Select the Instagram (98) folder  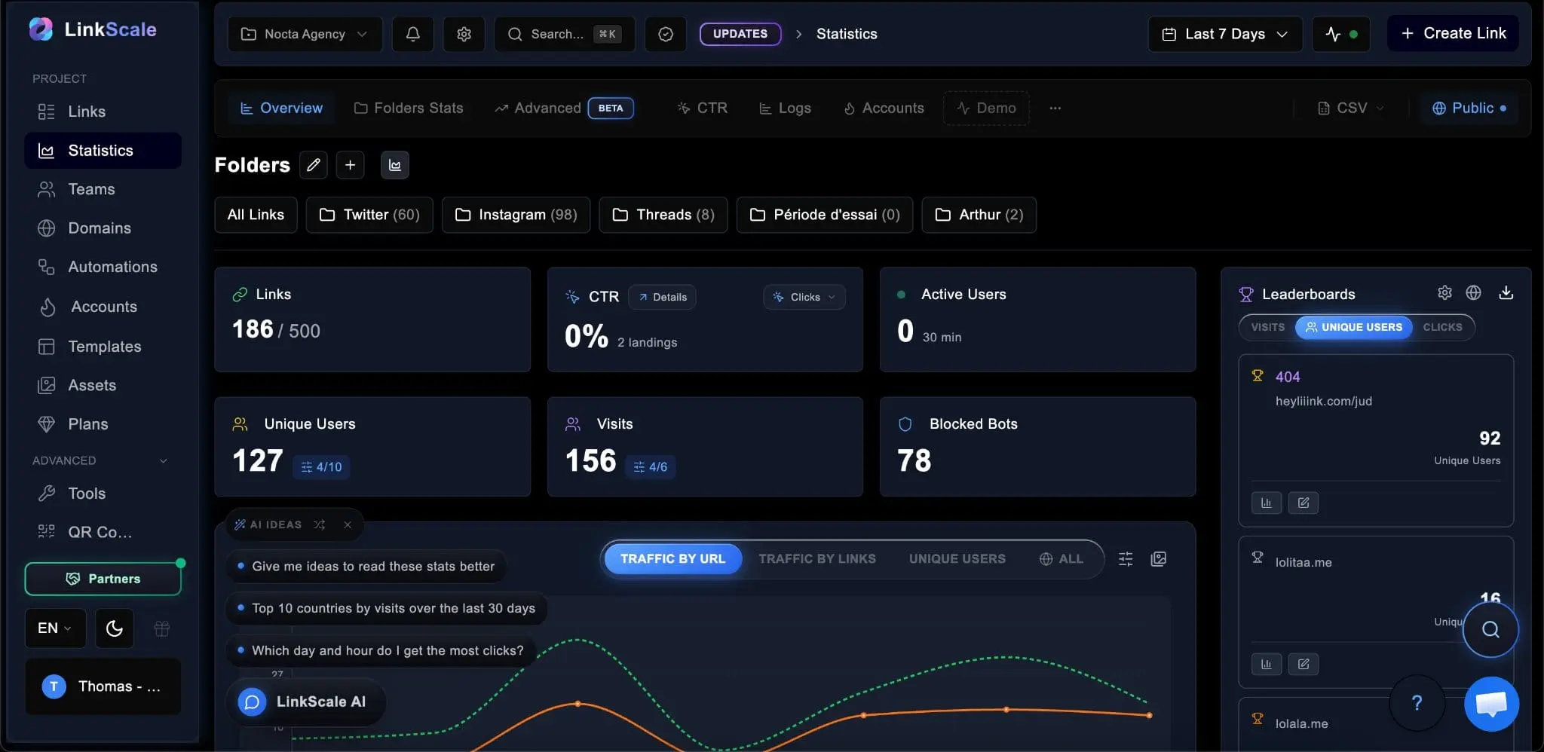[x=516, y=215]
